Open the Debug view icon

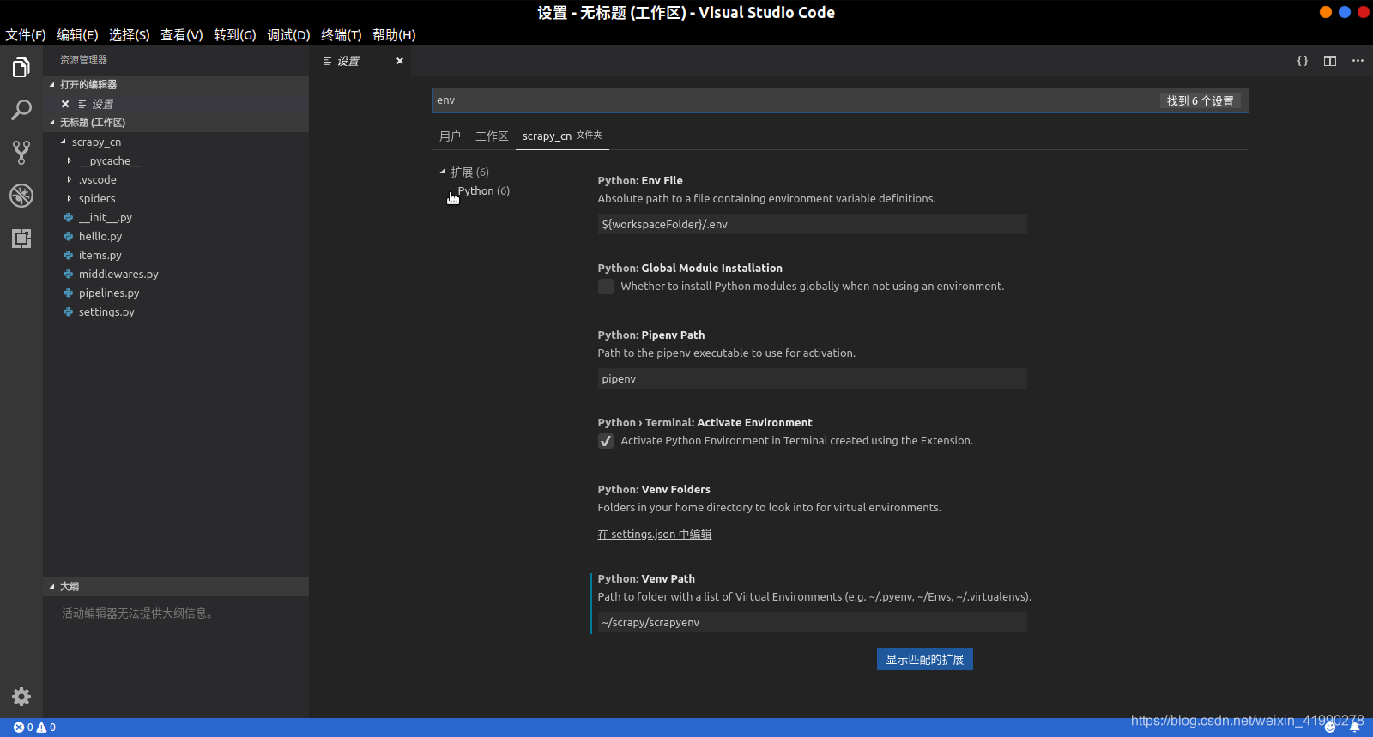[21, 196]
